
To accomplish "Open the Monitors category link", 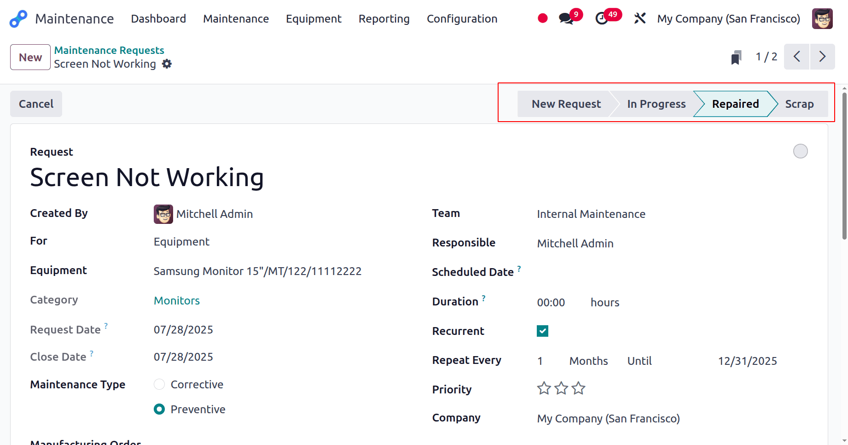I will (177, 301).
